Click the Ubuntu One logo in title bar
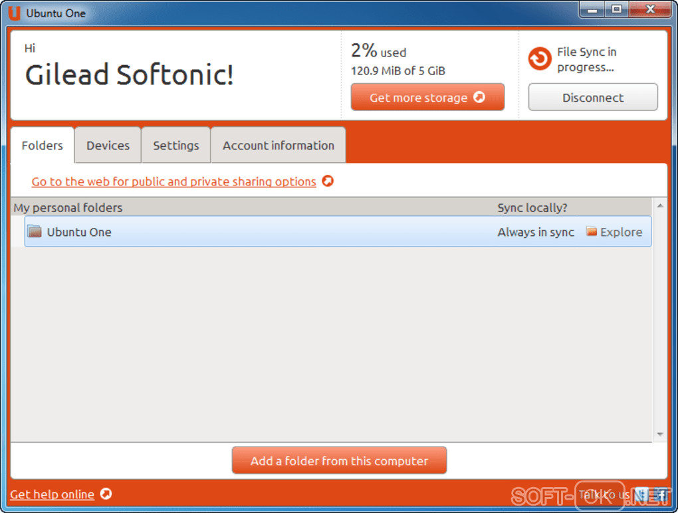678x513 pixels. click(14, 13)
